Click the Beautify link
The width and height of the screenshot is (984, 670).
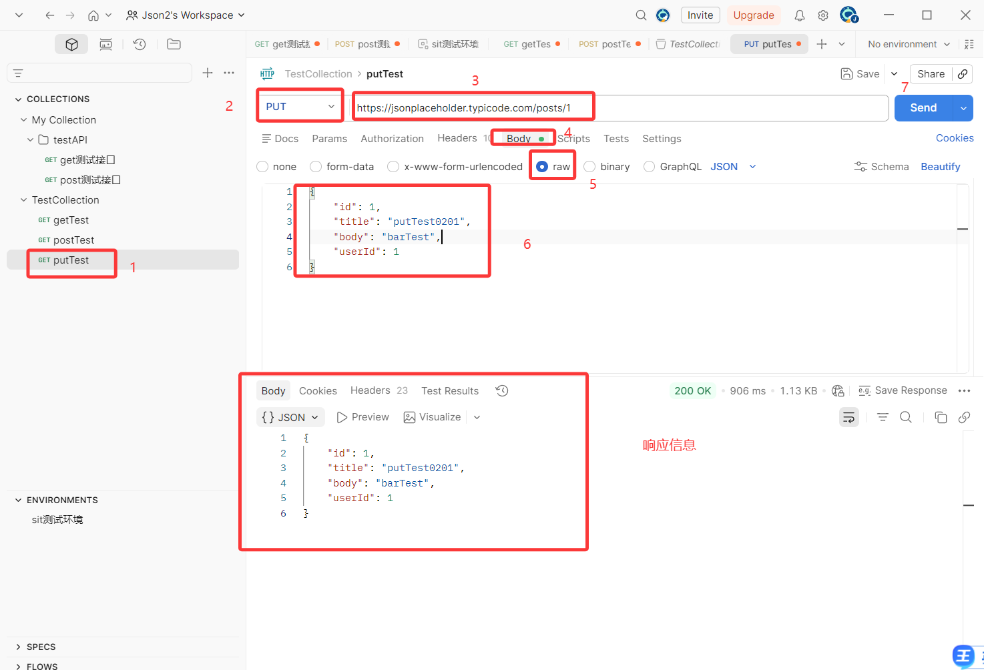click(x=940, y=166)
